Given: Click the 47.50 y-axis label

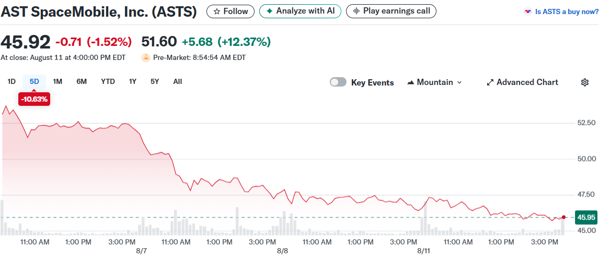Looking at the screenshot, I should 586,194.
